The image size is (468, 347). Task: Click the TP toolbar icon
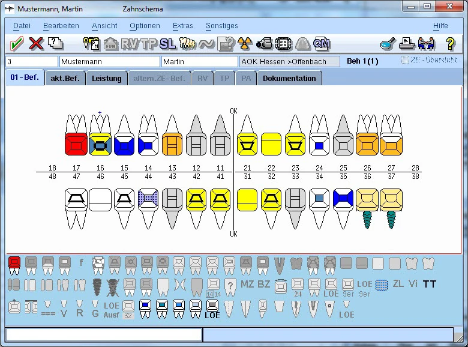[x=149, y=44]
